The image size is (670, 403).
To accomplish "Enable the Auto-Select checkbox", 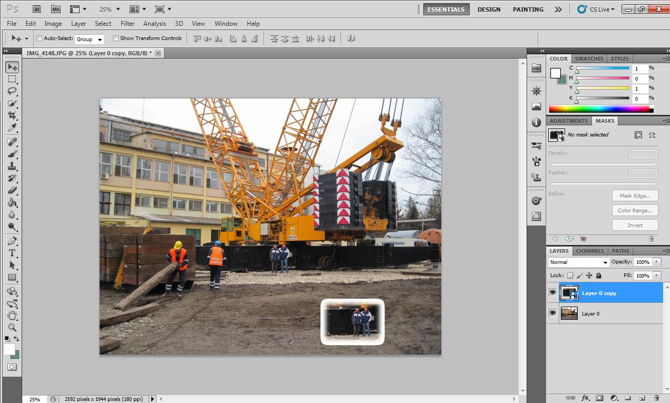I will coord(40,38).
